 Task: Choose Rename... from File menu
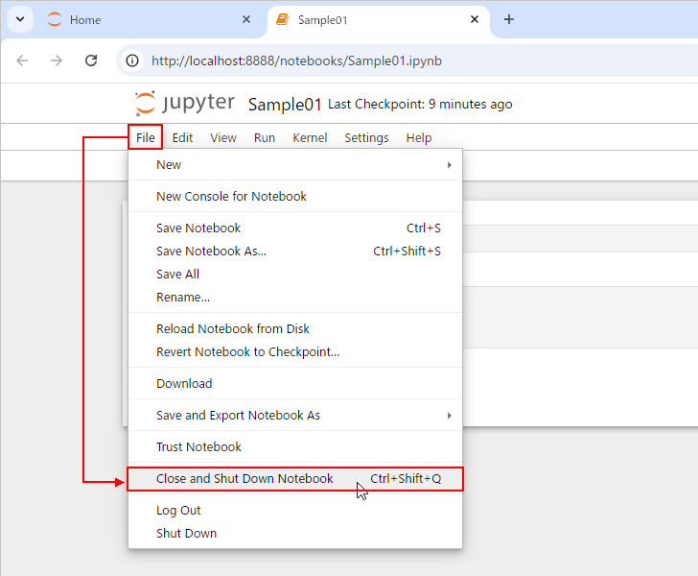click(x=295, y=298)
